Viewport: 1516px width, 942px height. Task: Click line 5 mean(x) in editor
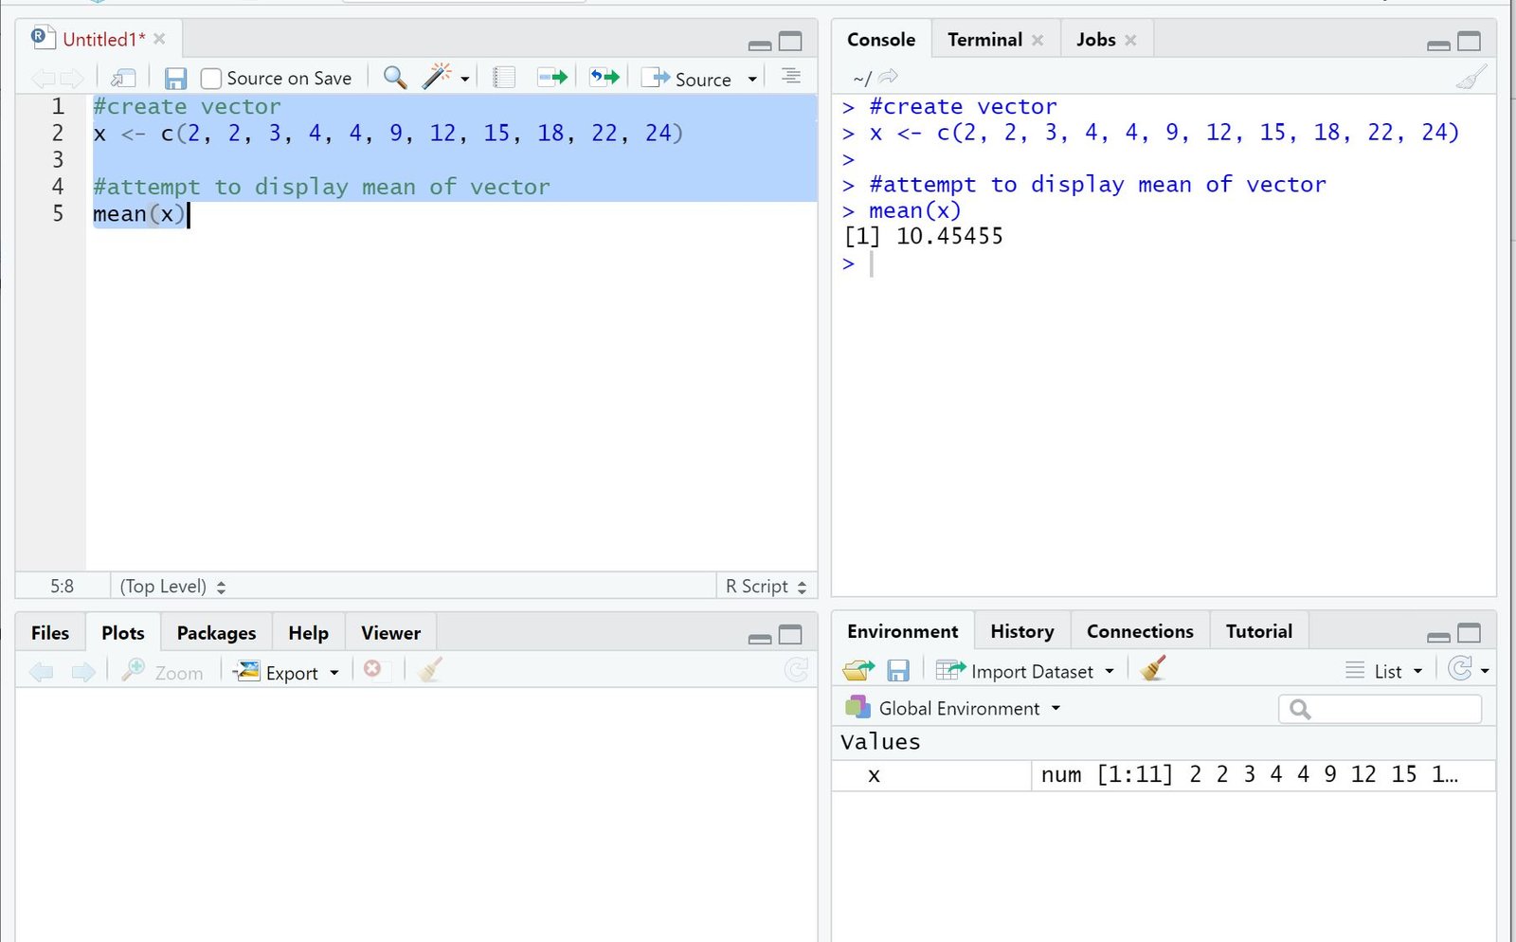(139, 214)
